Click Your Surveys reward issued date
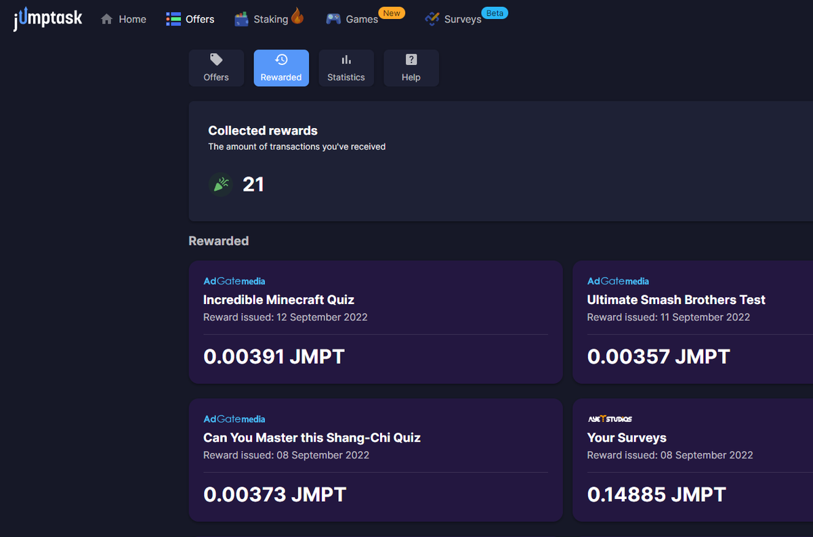 [670, 455]
